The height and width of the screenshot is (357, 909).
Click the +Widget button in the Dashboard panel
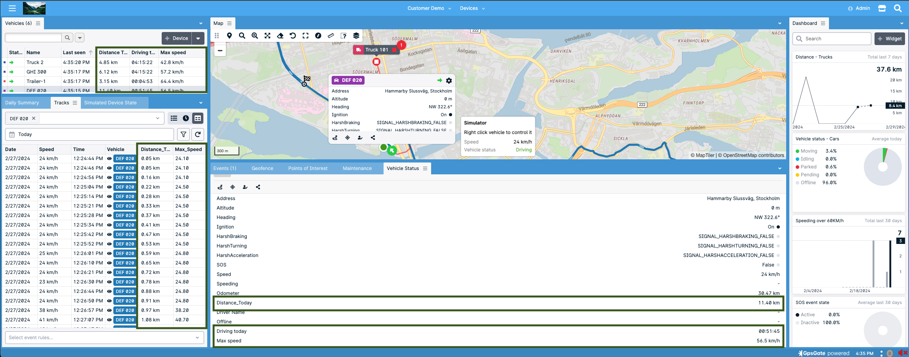coord(890,38)
